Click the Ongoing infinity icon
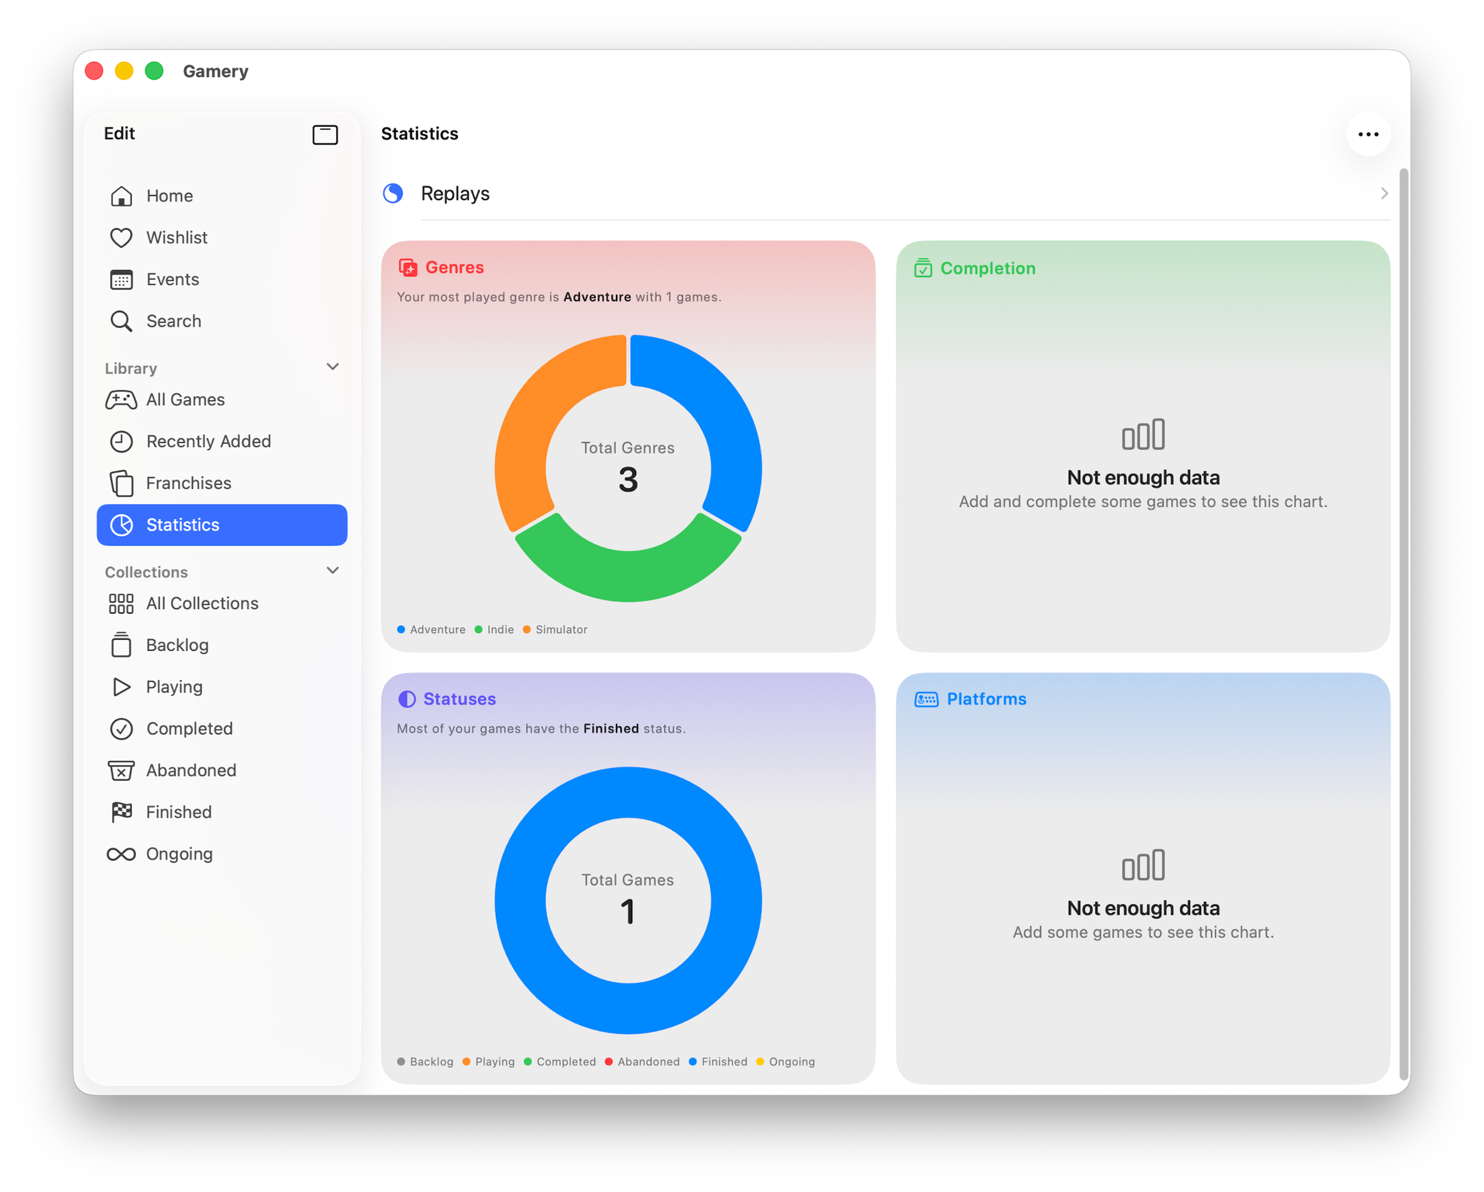Screen dimensions: 1484x1192 (121, 854)
